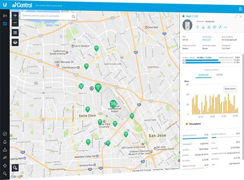Click the gray device marker beside selected pin
The image size is (244, 180).
[x=92, y=88]
